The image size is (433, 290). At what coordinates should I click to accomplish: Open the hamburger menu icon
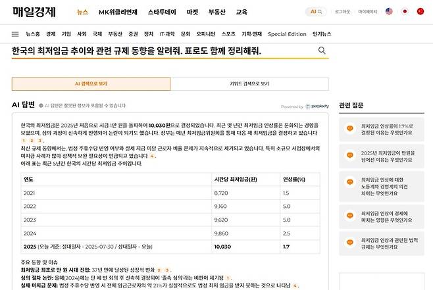(x=15, y=34)
